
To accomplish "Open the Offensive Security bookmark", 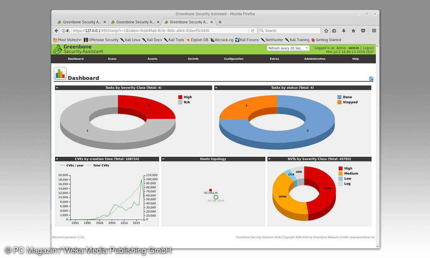I will pos(101,40).
